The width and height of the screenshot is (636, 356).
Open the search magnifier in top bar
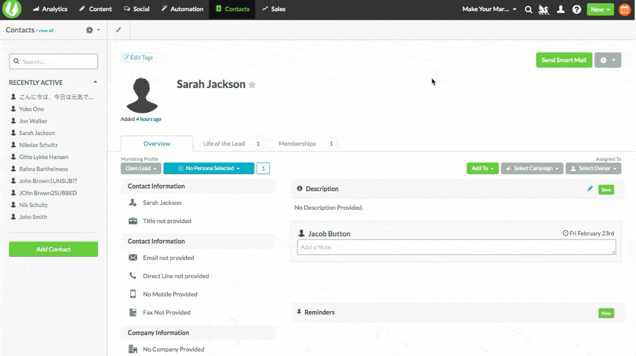528,9
